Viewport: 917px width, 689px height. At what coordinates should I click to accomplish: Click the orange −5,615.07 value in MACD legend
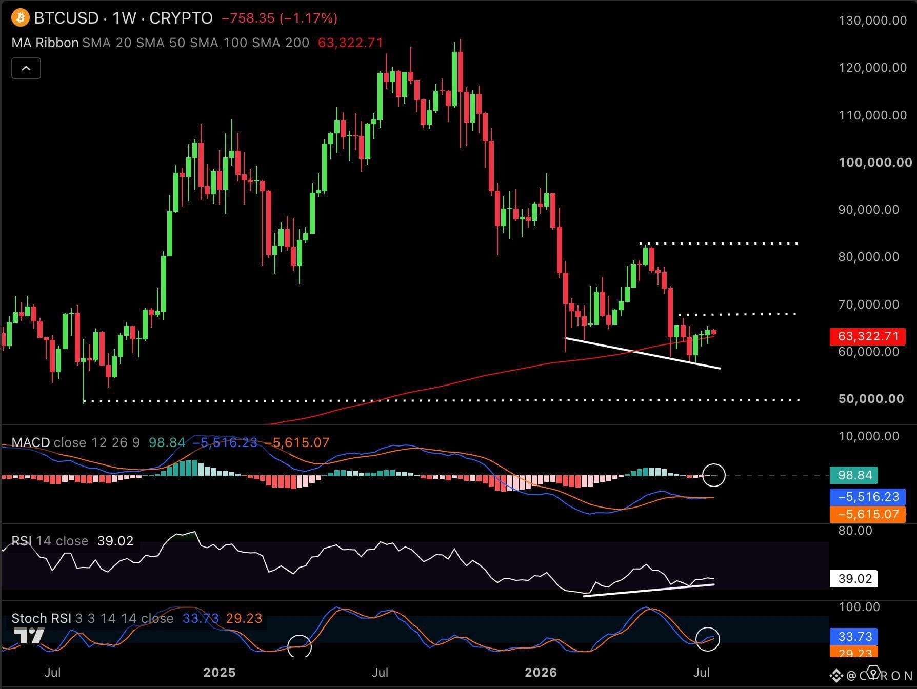(x=297, y=442)
